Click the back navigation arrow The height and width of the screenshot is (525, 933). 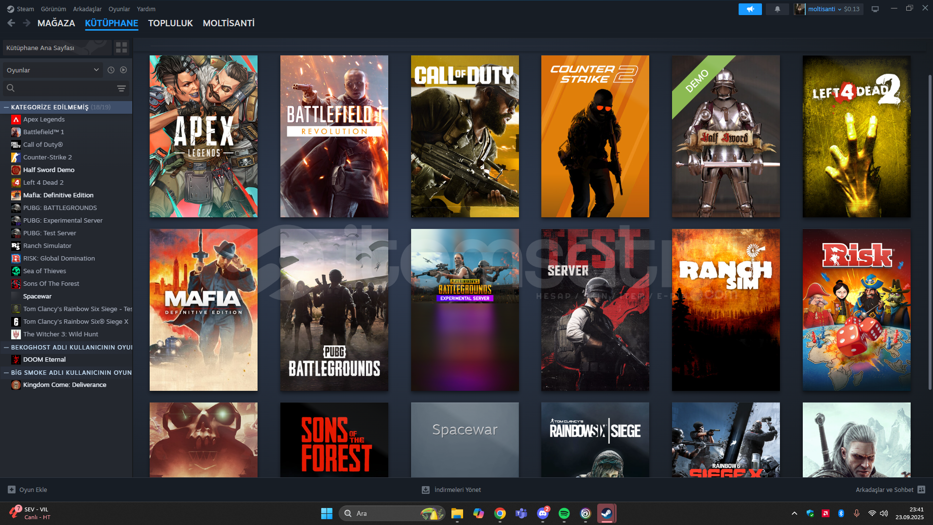click(11, 23)
